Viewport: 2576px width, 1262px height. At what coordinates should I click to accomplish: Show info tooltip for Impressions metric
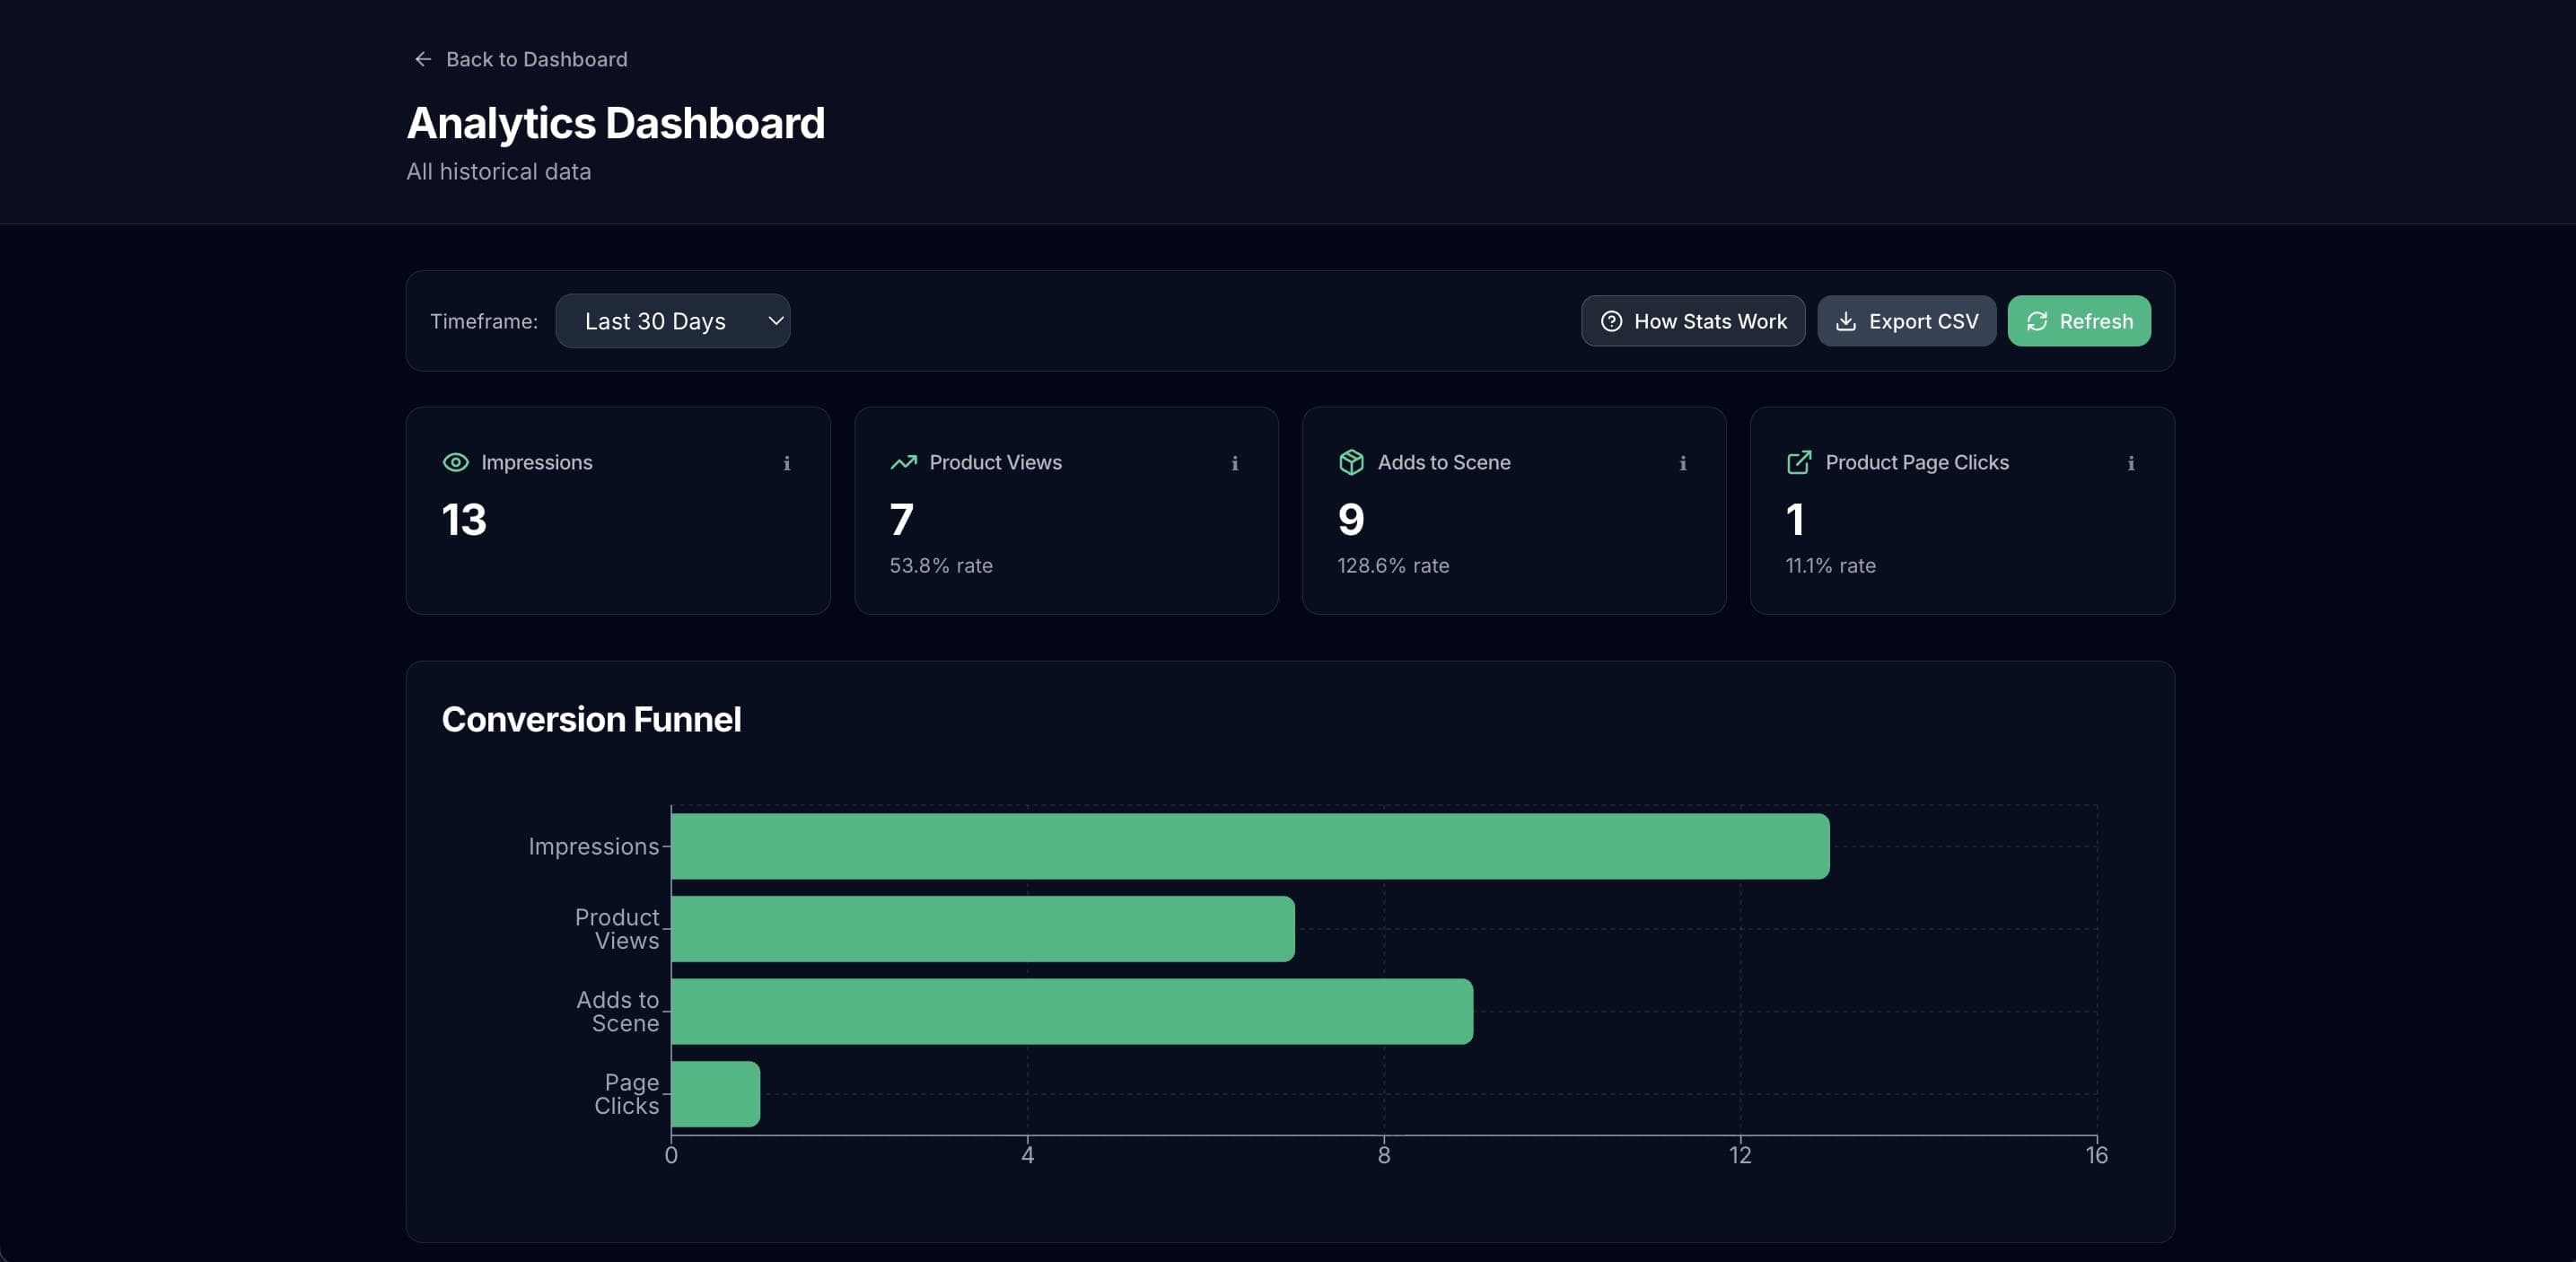coord(786,463)
